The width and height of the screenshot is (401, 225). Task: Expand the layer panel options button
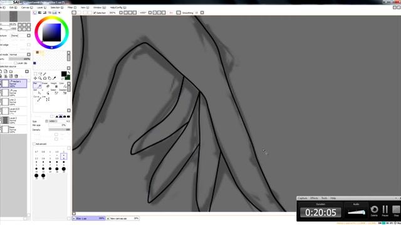(27, 71)
